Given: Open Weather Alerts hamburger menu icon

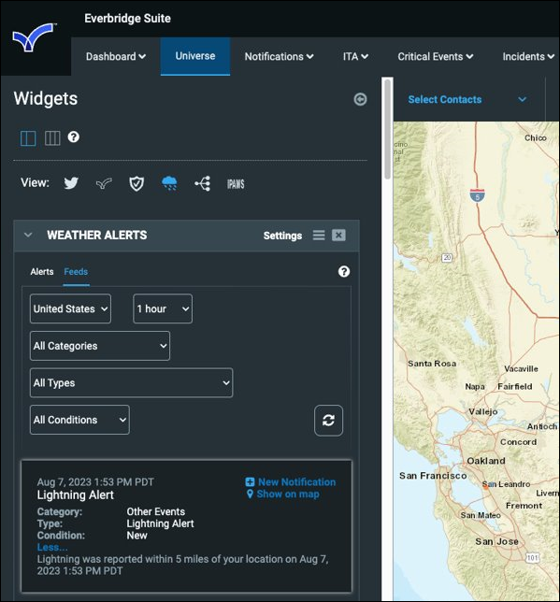Looking at the screenshot, I should point(319,235).
